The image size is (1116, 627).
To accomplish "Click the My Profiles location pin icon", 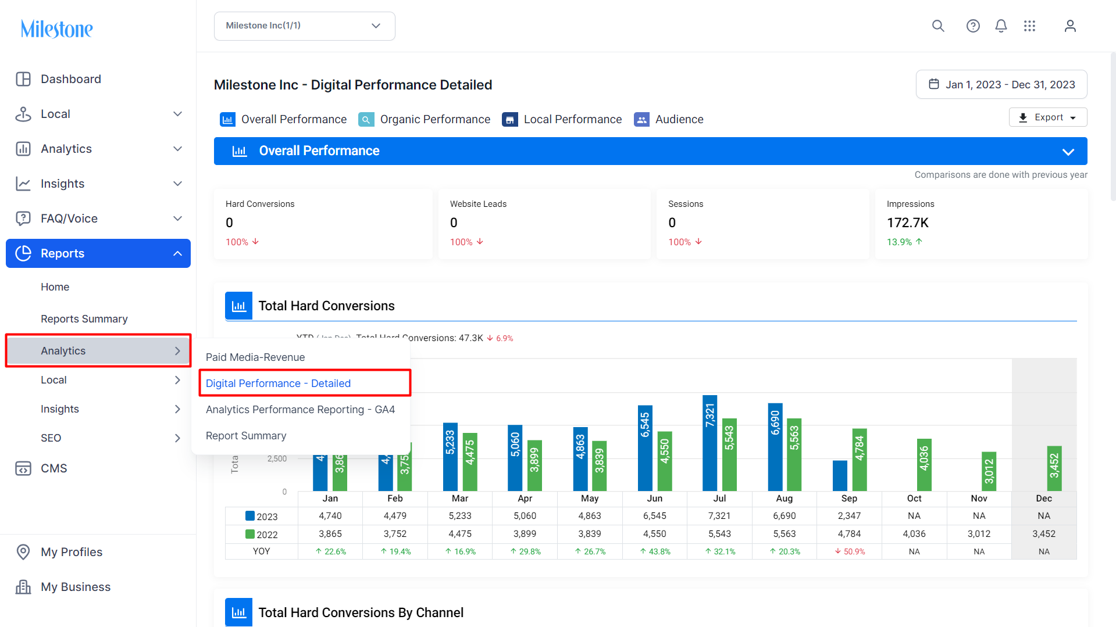I will (23, 552).
